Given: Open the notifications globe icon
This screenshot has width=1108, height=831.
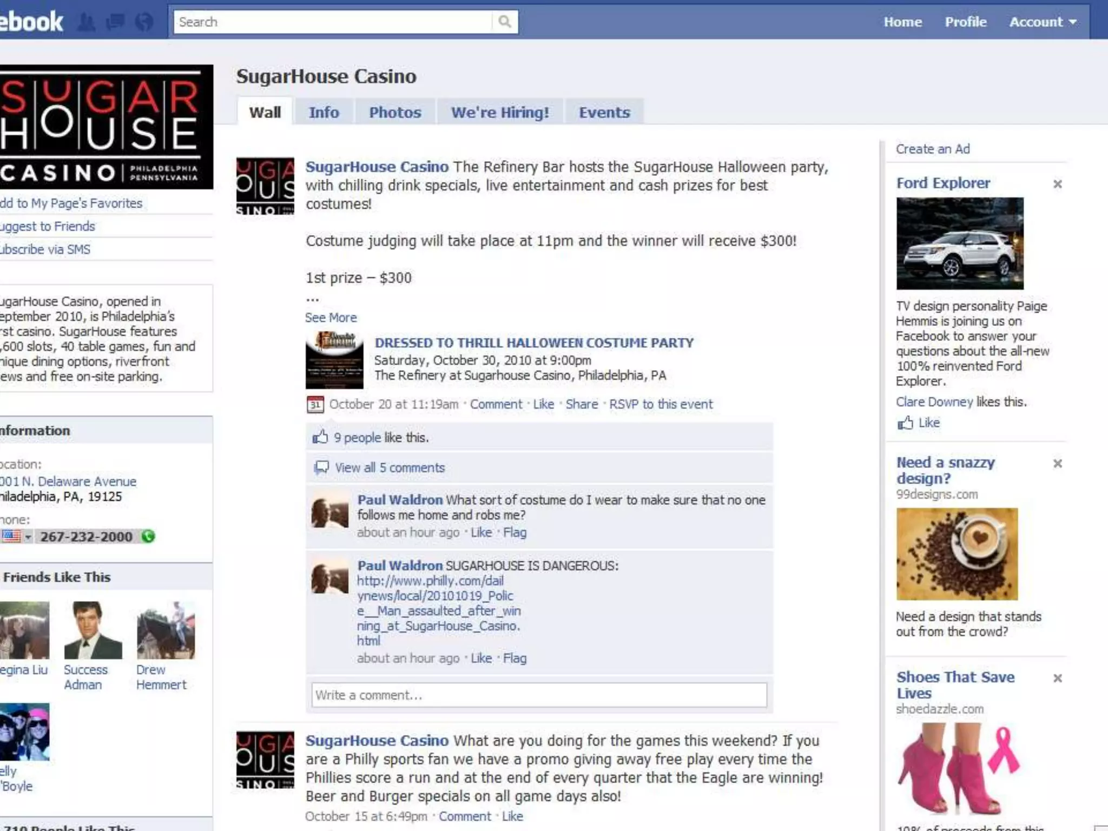Looking at the screenshot, I should (144, 22).
